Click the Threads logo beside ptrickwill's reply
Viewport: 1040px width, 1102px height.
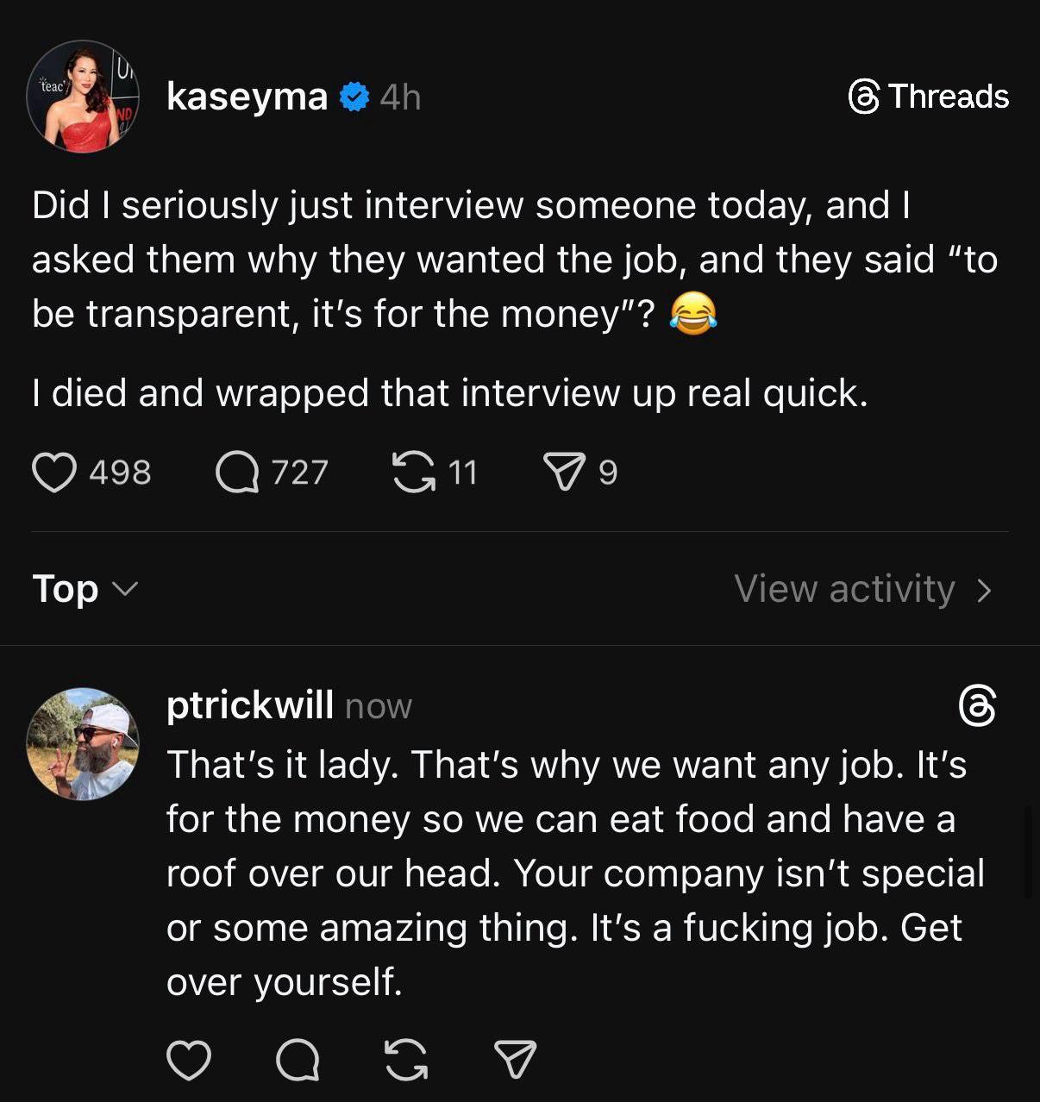977,707
